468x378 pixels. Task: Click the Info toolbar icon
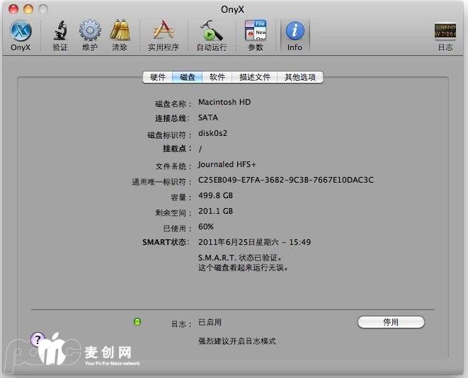295,32
